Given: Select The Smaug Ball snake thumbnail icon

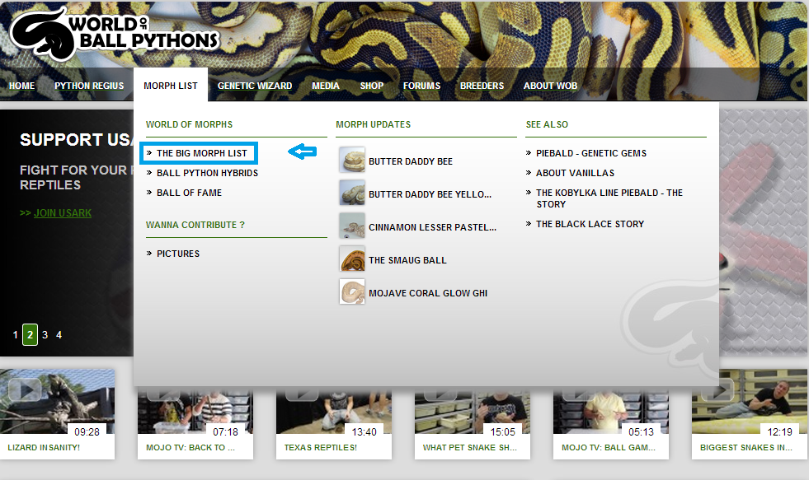Looking at the screenshot, I should click(x=352, y=259).
